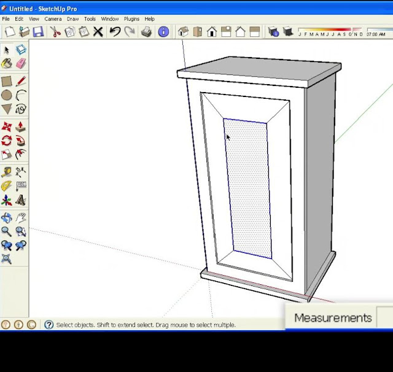
Task: Choose the Rotate tool
Action: [x=7, y=141]
